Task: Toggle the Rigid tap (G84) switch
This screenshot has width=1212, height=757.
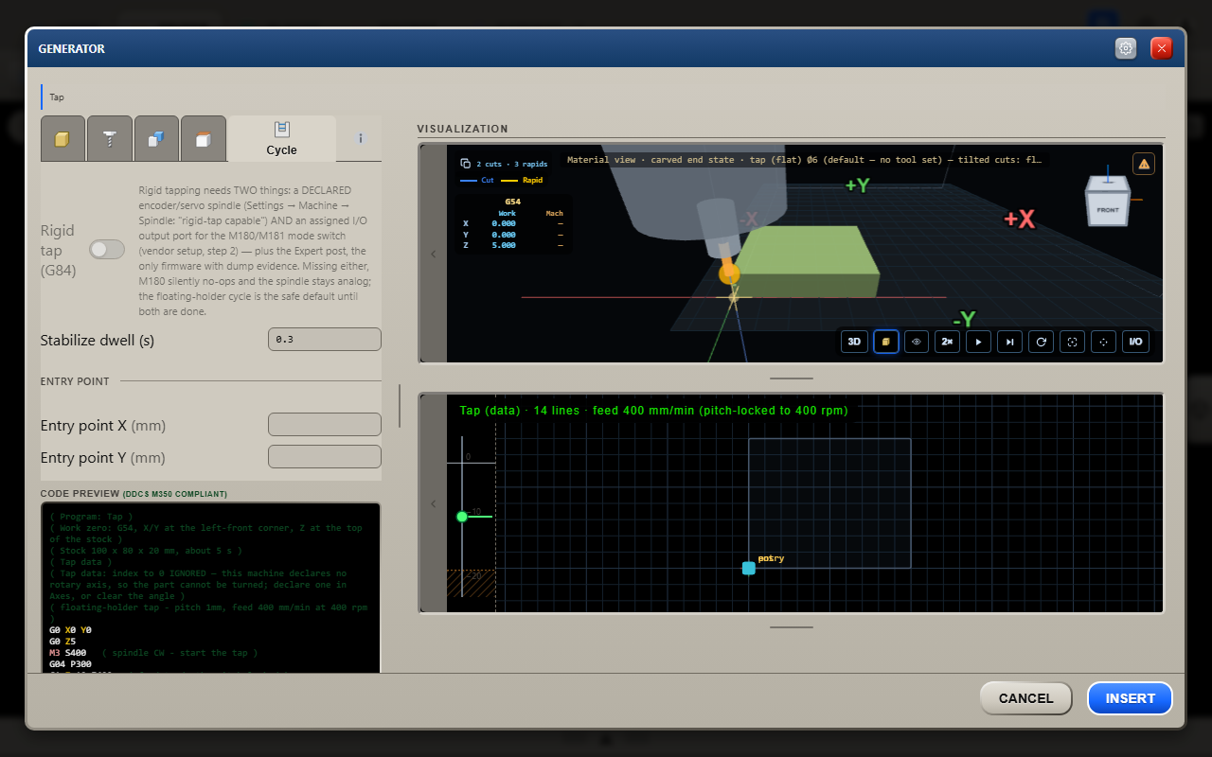Action: 107,249
